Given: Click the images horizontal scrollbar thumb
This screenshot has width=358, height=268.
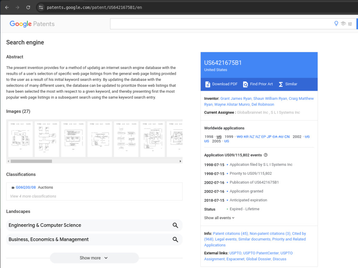Looking at the screenshot, I should click(x=31, y=162).
